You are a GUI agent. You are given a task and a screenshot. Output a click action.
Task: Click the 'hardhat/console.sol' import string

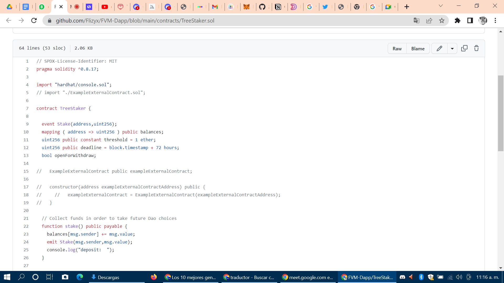[x=82, y=85]
